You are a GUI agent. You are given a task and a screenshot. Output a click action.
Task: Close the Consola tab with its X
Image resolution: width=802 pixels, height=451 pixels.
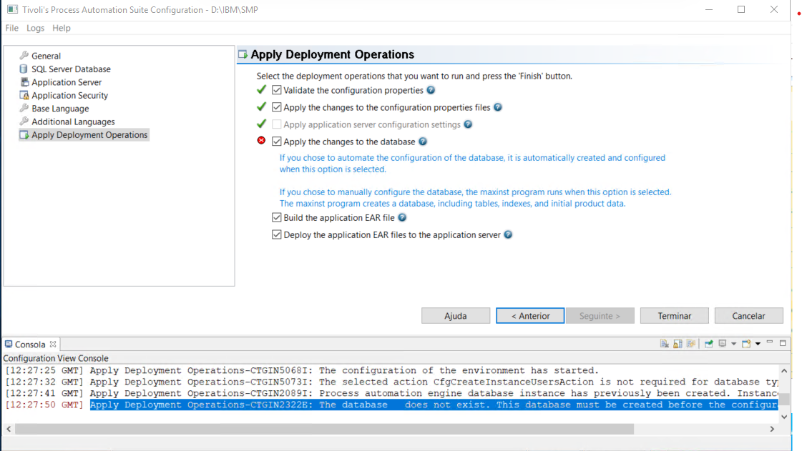[53, 345]
